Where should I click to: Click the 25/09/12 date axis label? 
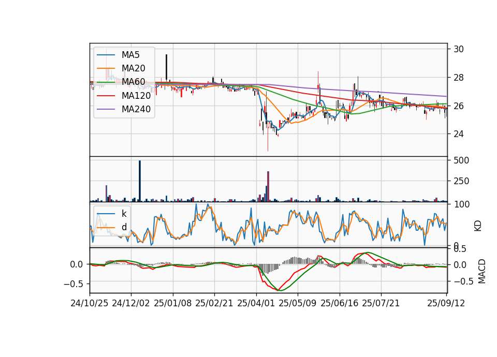[x=446, y=303]
